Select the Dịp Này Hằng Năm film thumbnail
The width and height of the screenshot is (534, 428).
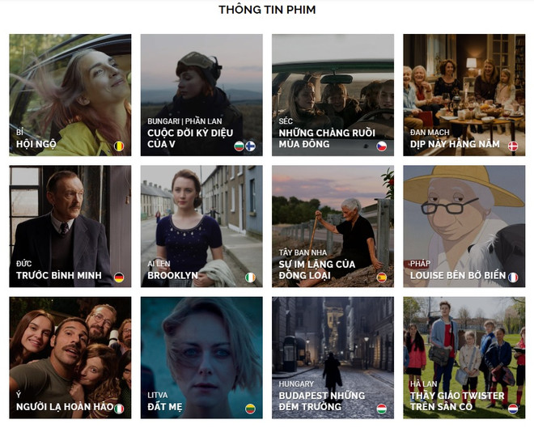(464, 95)
